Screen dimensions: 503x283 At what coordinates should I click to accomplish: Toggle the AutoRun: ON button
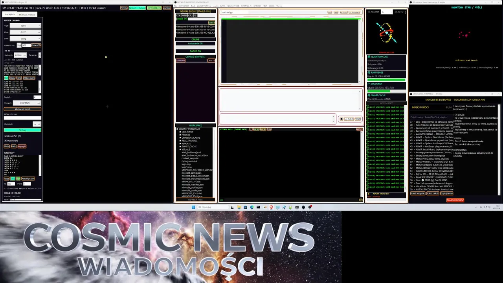click(x=28, y=178)
